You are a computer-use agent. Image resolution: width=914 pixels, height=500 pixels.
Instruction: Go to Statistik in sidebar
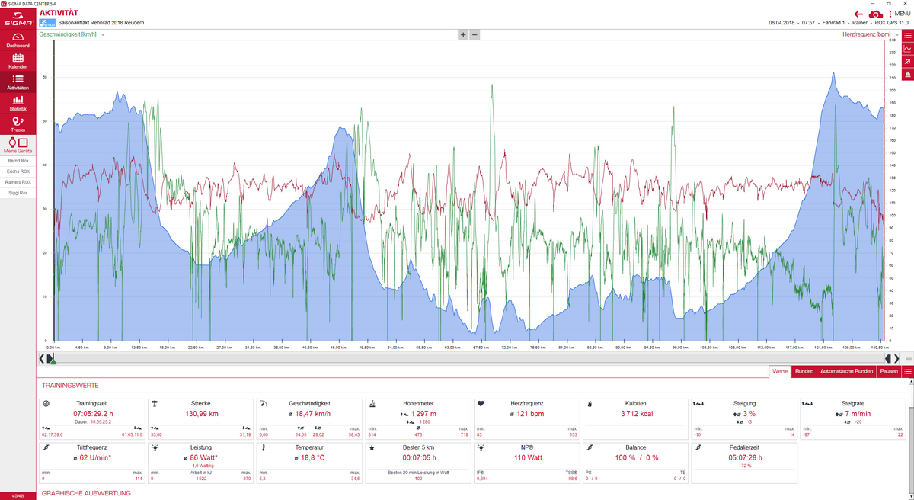tap(18, 104)
